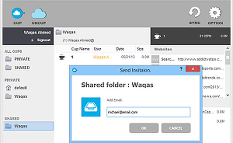
Task: Click the CUP cloud icon
Action: (18, 14)
